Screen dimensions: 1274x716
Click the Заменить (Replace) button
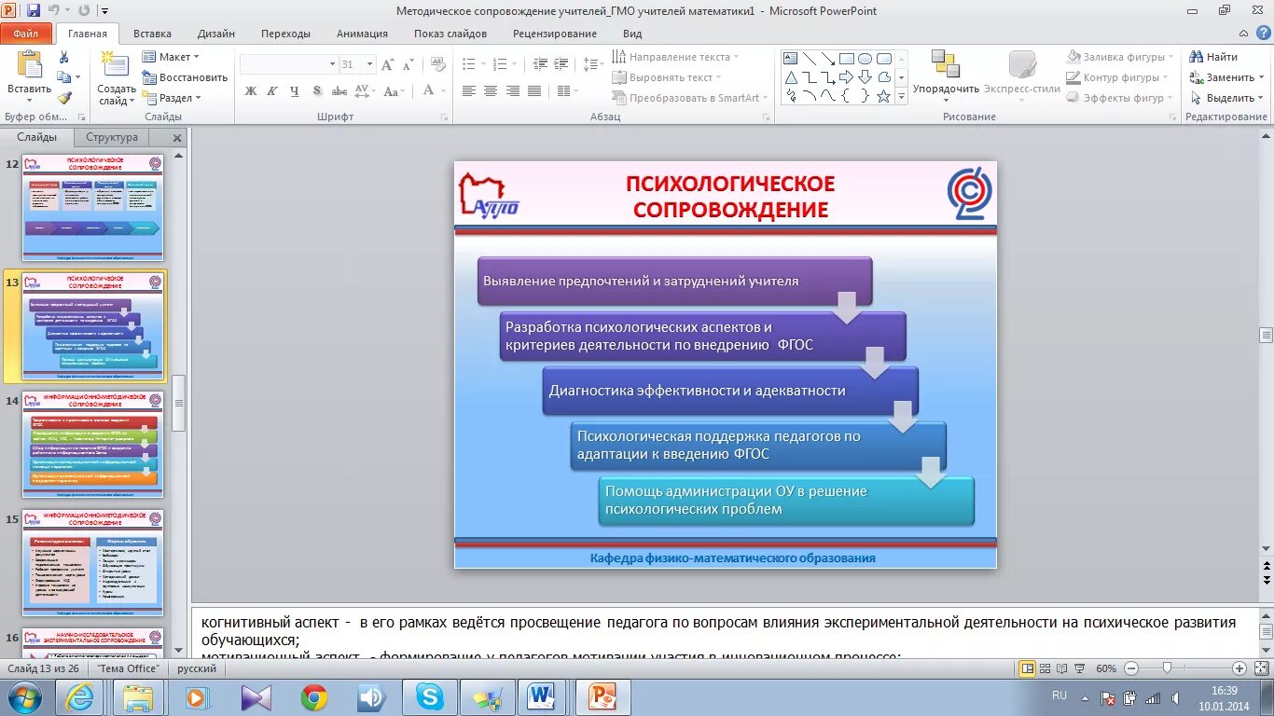tap(1226, 77)
